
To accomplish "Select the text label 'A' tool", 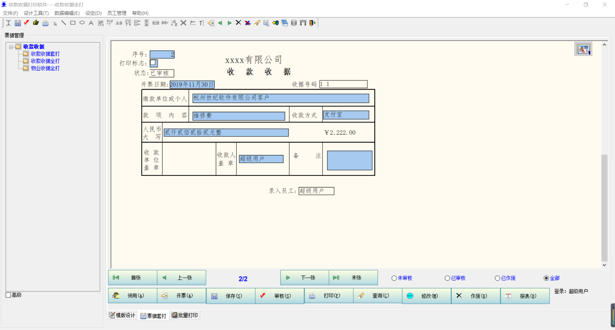I will (91, 23).
